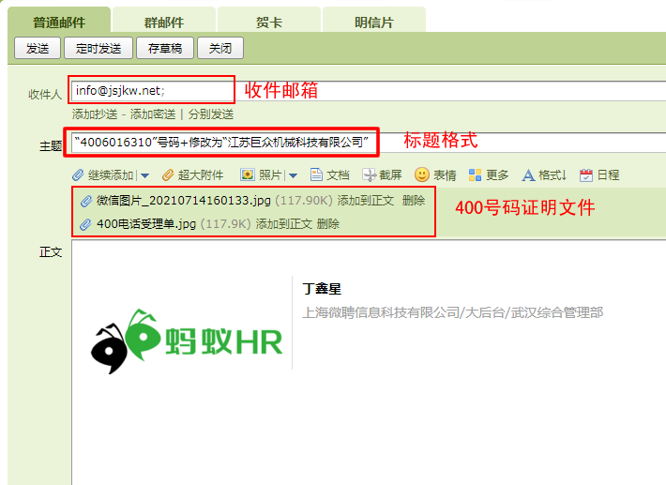Image resolution: width=666 pixels, height=485 pixels.
Task: Click the 文档 document icon
Action: (317, 175)
